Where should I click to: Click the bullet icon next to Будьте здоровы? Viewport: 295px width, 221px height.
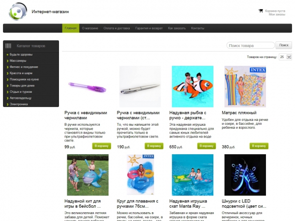pos(7,55)
